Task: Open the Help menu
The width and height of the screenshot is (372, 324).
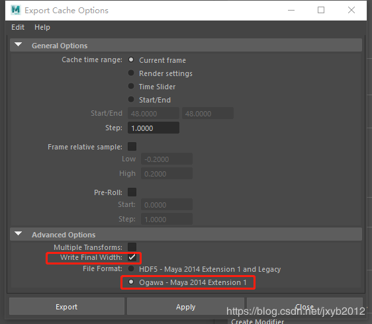Action: 42,27
